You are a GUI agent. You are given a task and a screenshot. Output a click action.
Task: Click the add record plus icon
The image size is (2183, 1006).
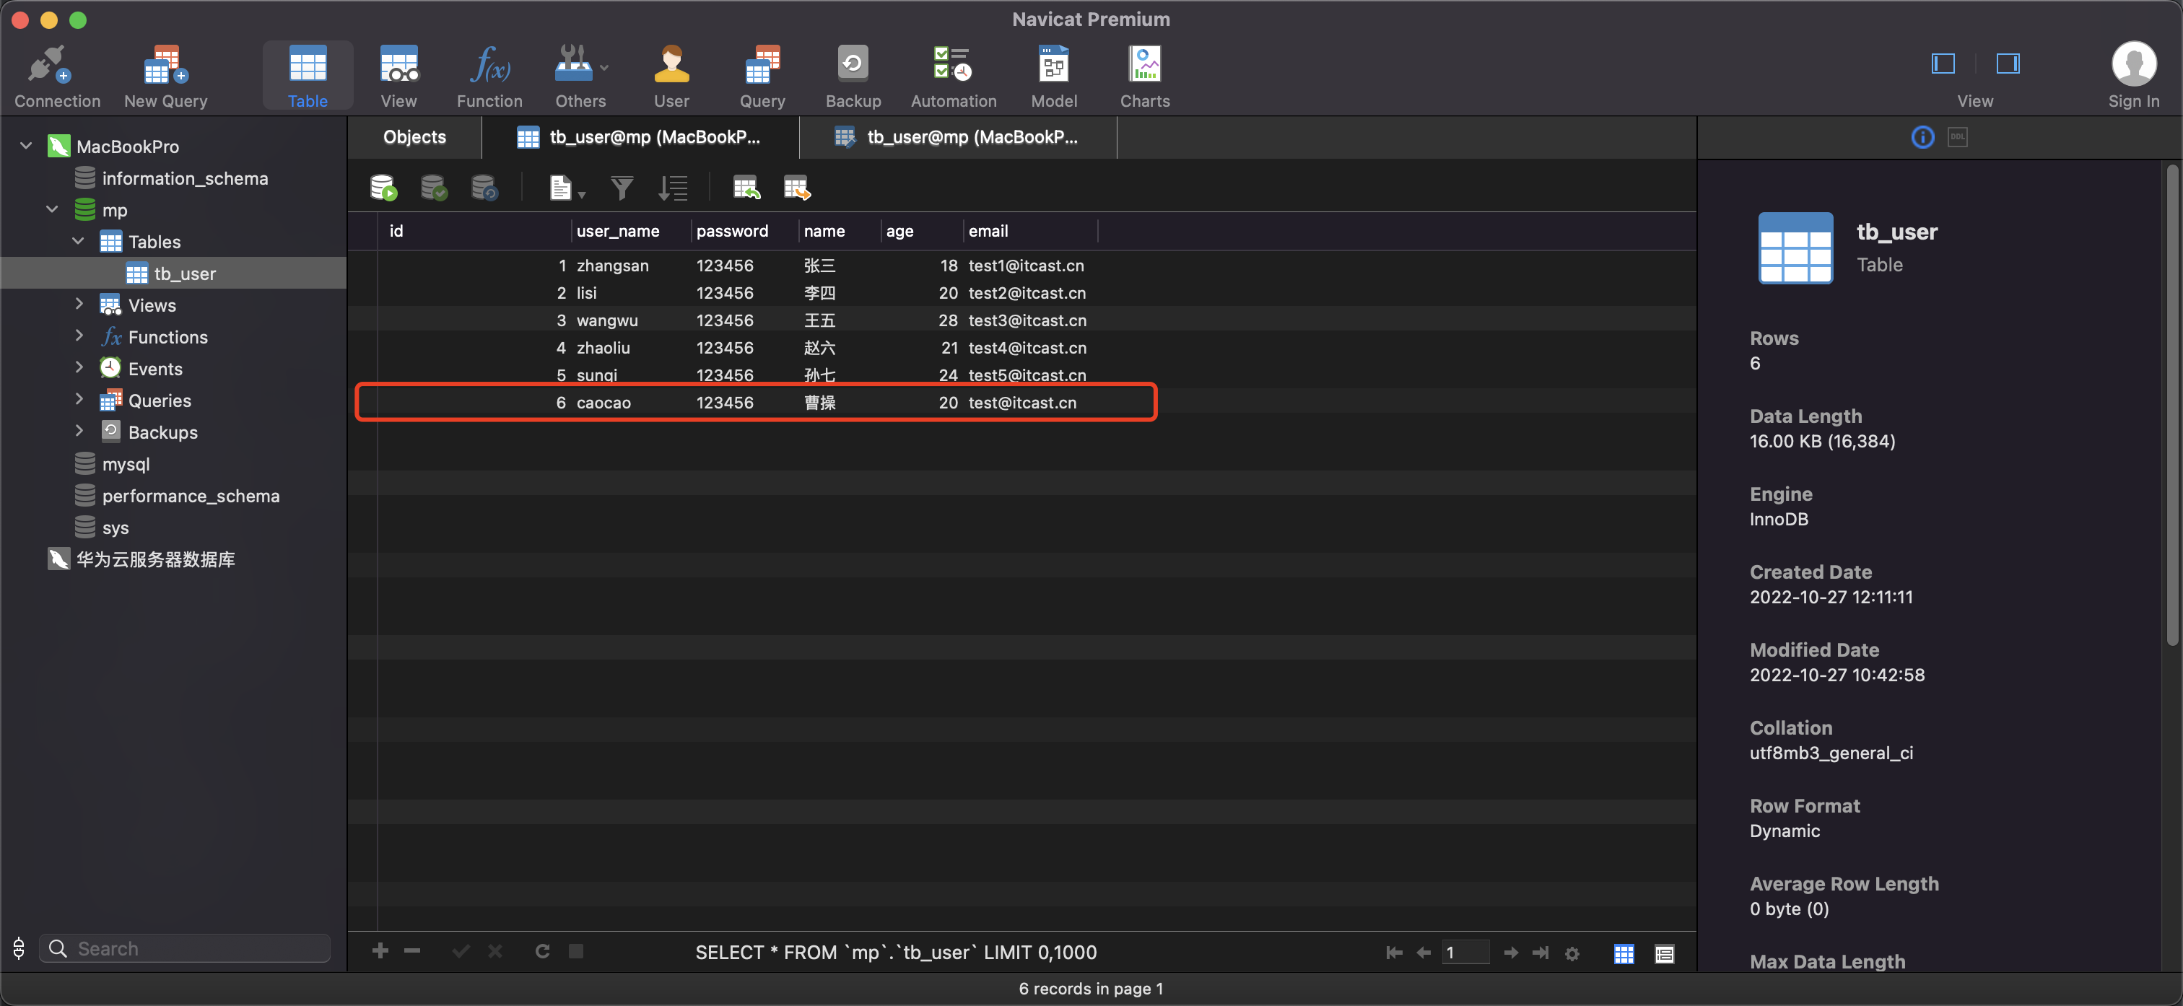pos(380,951)
